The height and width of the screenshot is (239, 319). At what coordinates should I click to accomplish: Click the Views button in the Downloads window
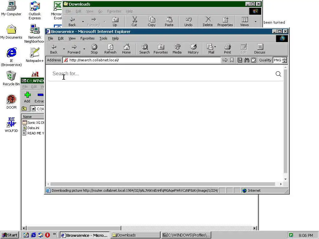(245, 22)
